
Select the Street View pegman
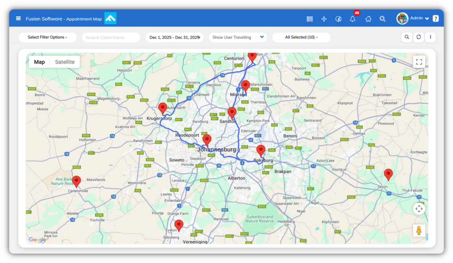(419, 230)
